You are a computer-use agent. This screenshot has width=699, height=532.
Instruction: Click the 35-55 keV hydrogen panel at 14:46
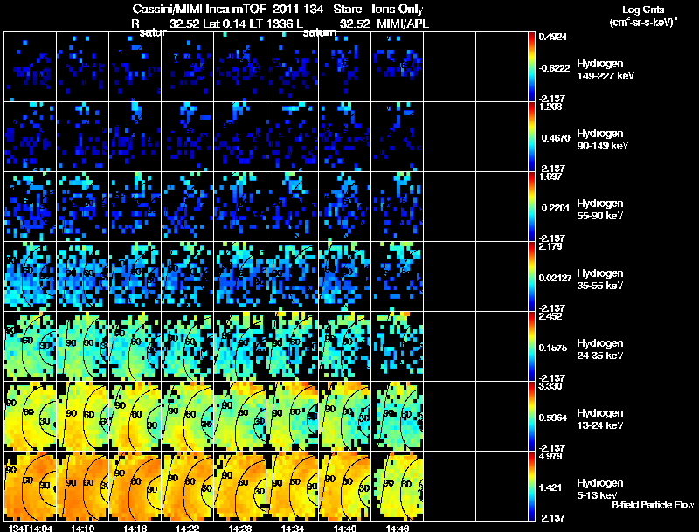(398, 276)
